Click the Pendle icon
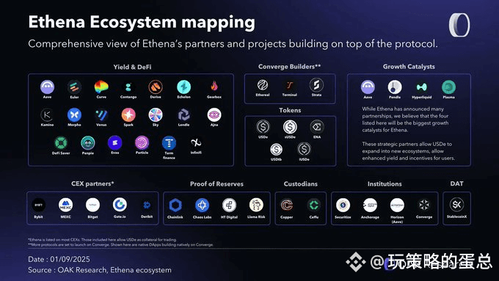499x281 pixels. 395,87
